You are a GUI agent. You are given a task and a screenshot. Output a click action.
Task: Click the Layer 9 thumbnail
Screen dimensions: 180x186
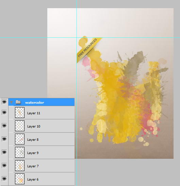click(20, 152)
